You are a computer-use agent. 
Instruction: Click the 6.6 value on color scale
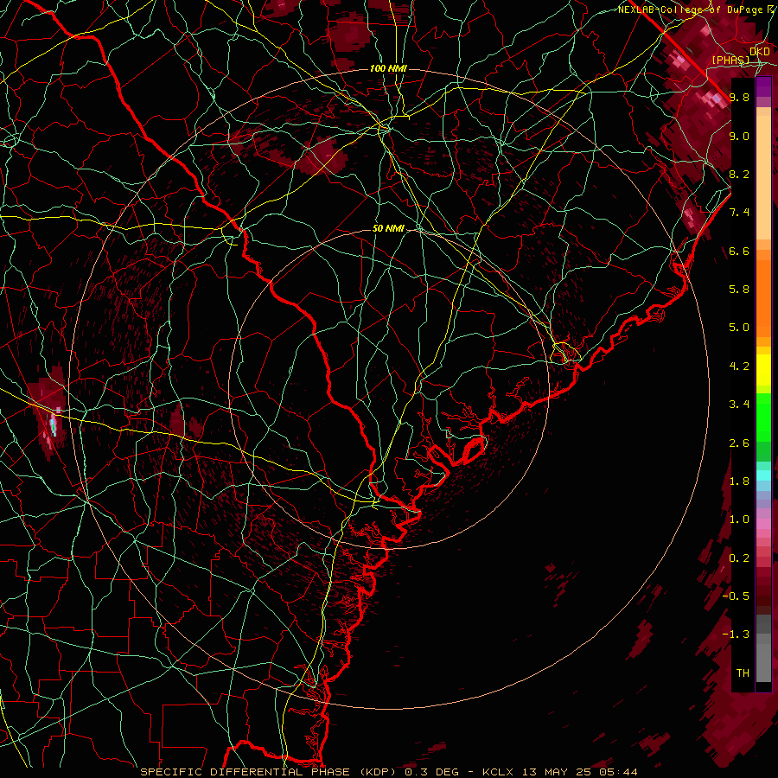(x=739, y=251)
